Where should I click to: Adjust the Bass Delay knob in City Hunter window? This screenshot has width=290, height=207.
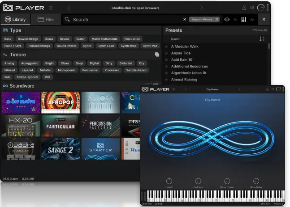tap(256, 181)
